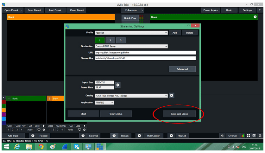Play input 2 with arrow icon
Screen dimensions: 265x153
(x=84, y=126)
